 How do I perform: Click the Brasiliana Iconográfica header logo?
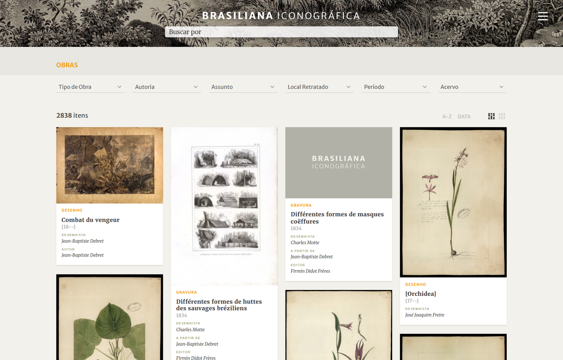pos(281,15)
